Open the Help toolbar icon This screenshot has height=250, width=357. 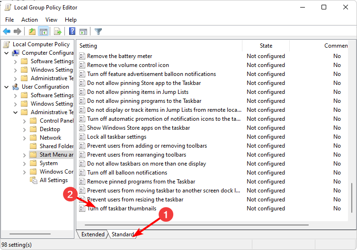click(72, 31)
